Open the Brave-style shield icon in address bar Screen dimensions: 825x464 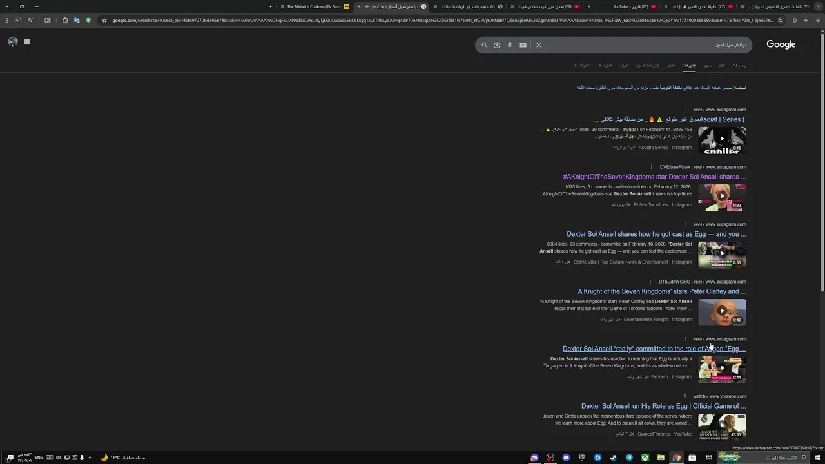point(88,20)
